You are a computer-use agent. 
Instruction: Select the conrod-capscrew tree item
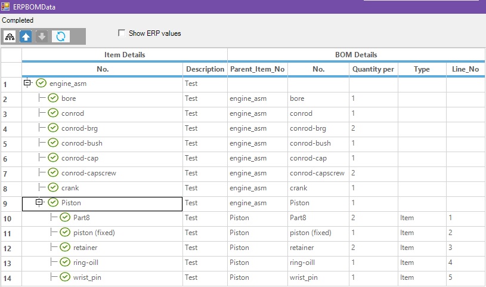pos(89,173)
